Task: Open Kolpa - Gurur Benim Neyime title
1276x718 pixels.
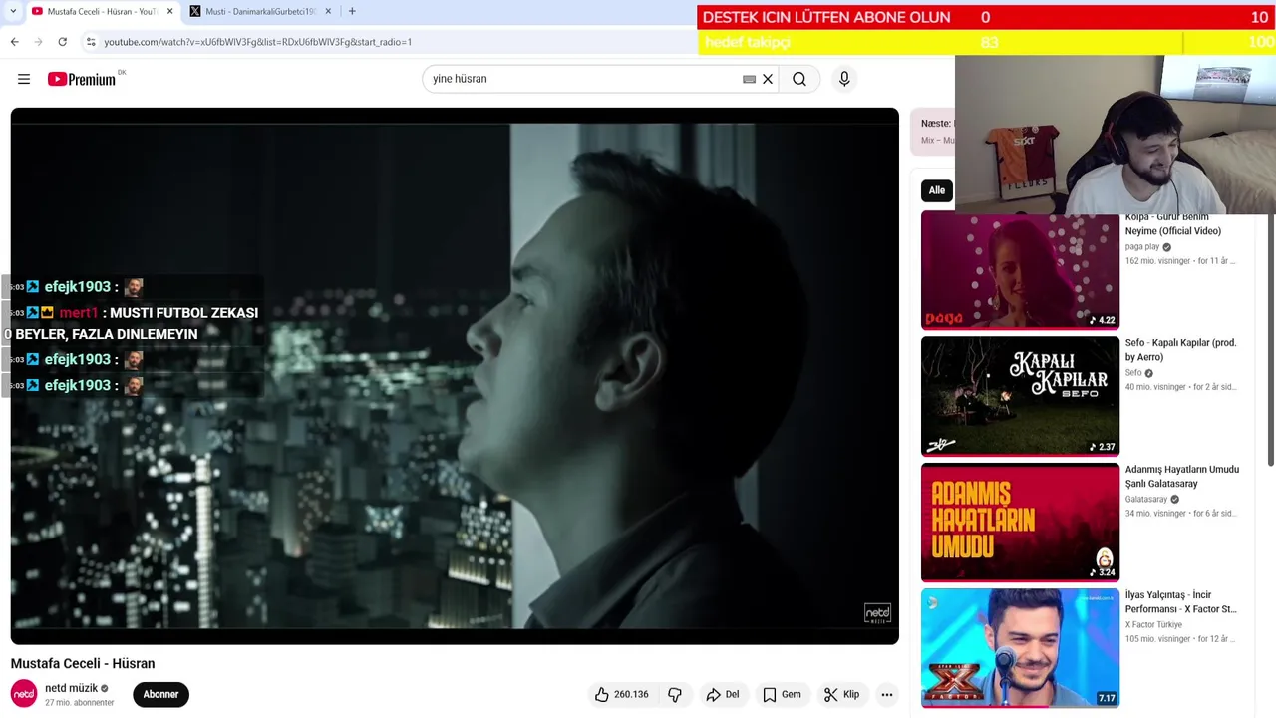Action: tap(1173, 224)
